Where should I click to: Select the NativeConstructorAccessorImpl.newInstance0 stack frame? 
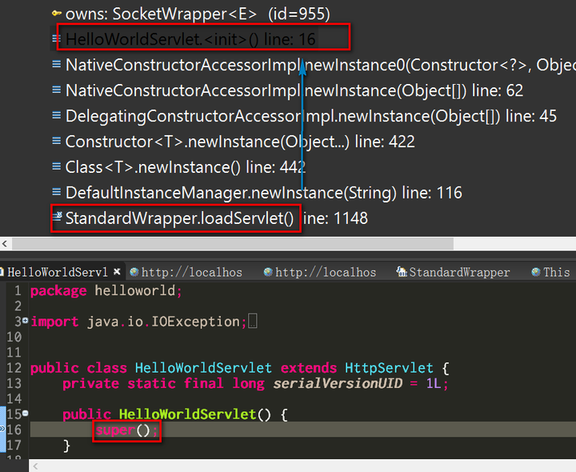(x=320, y=65)
